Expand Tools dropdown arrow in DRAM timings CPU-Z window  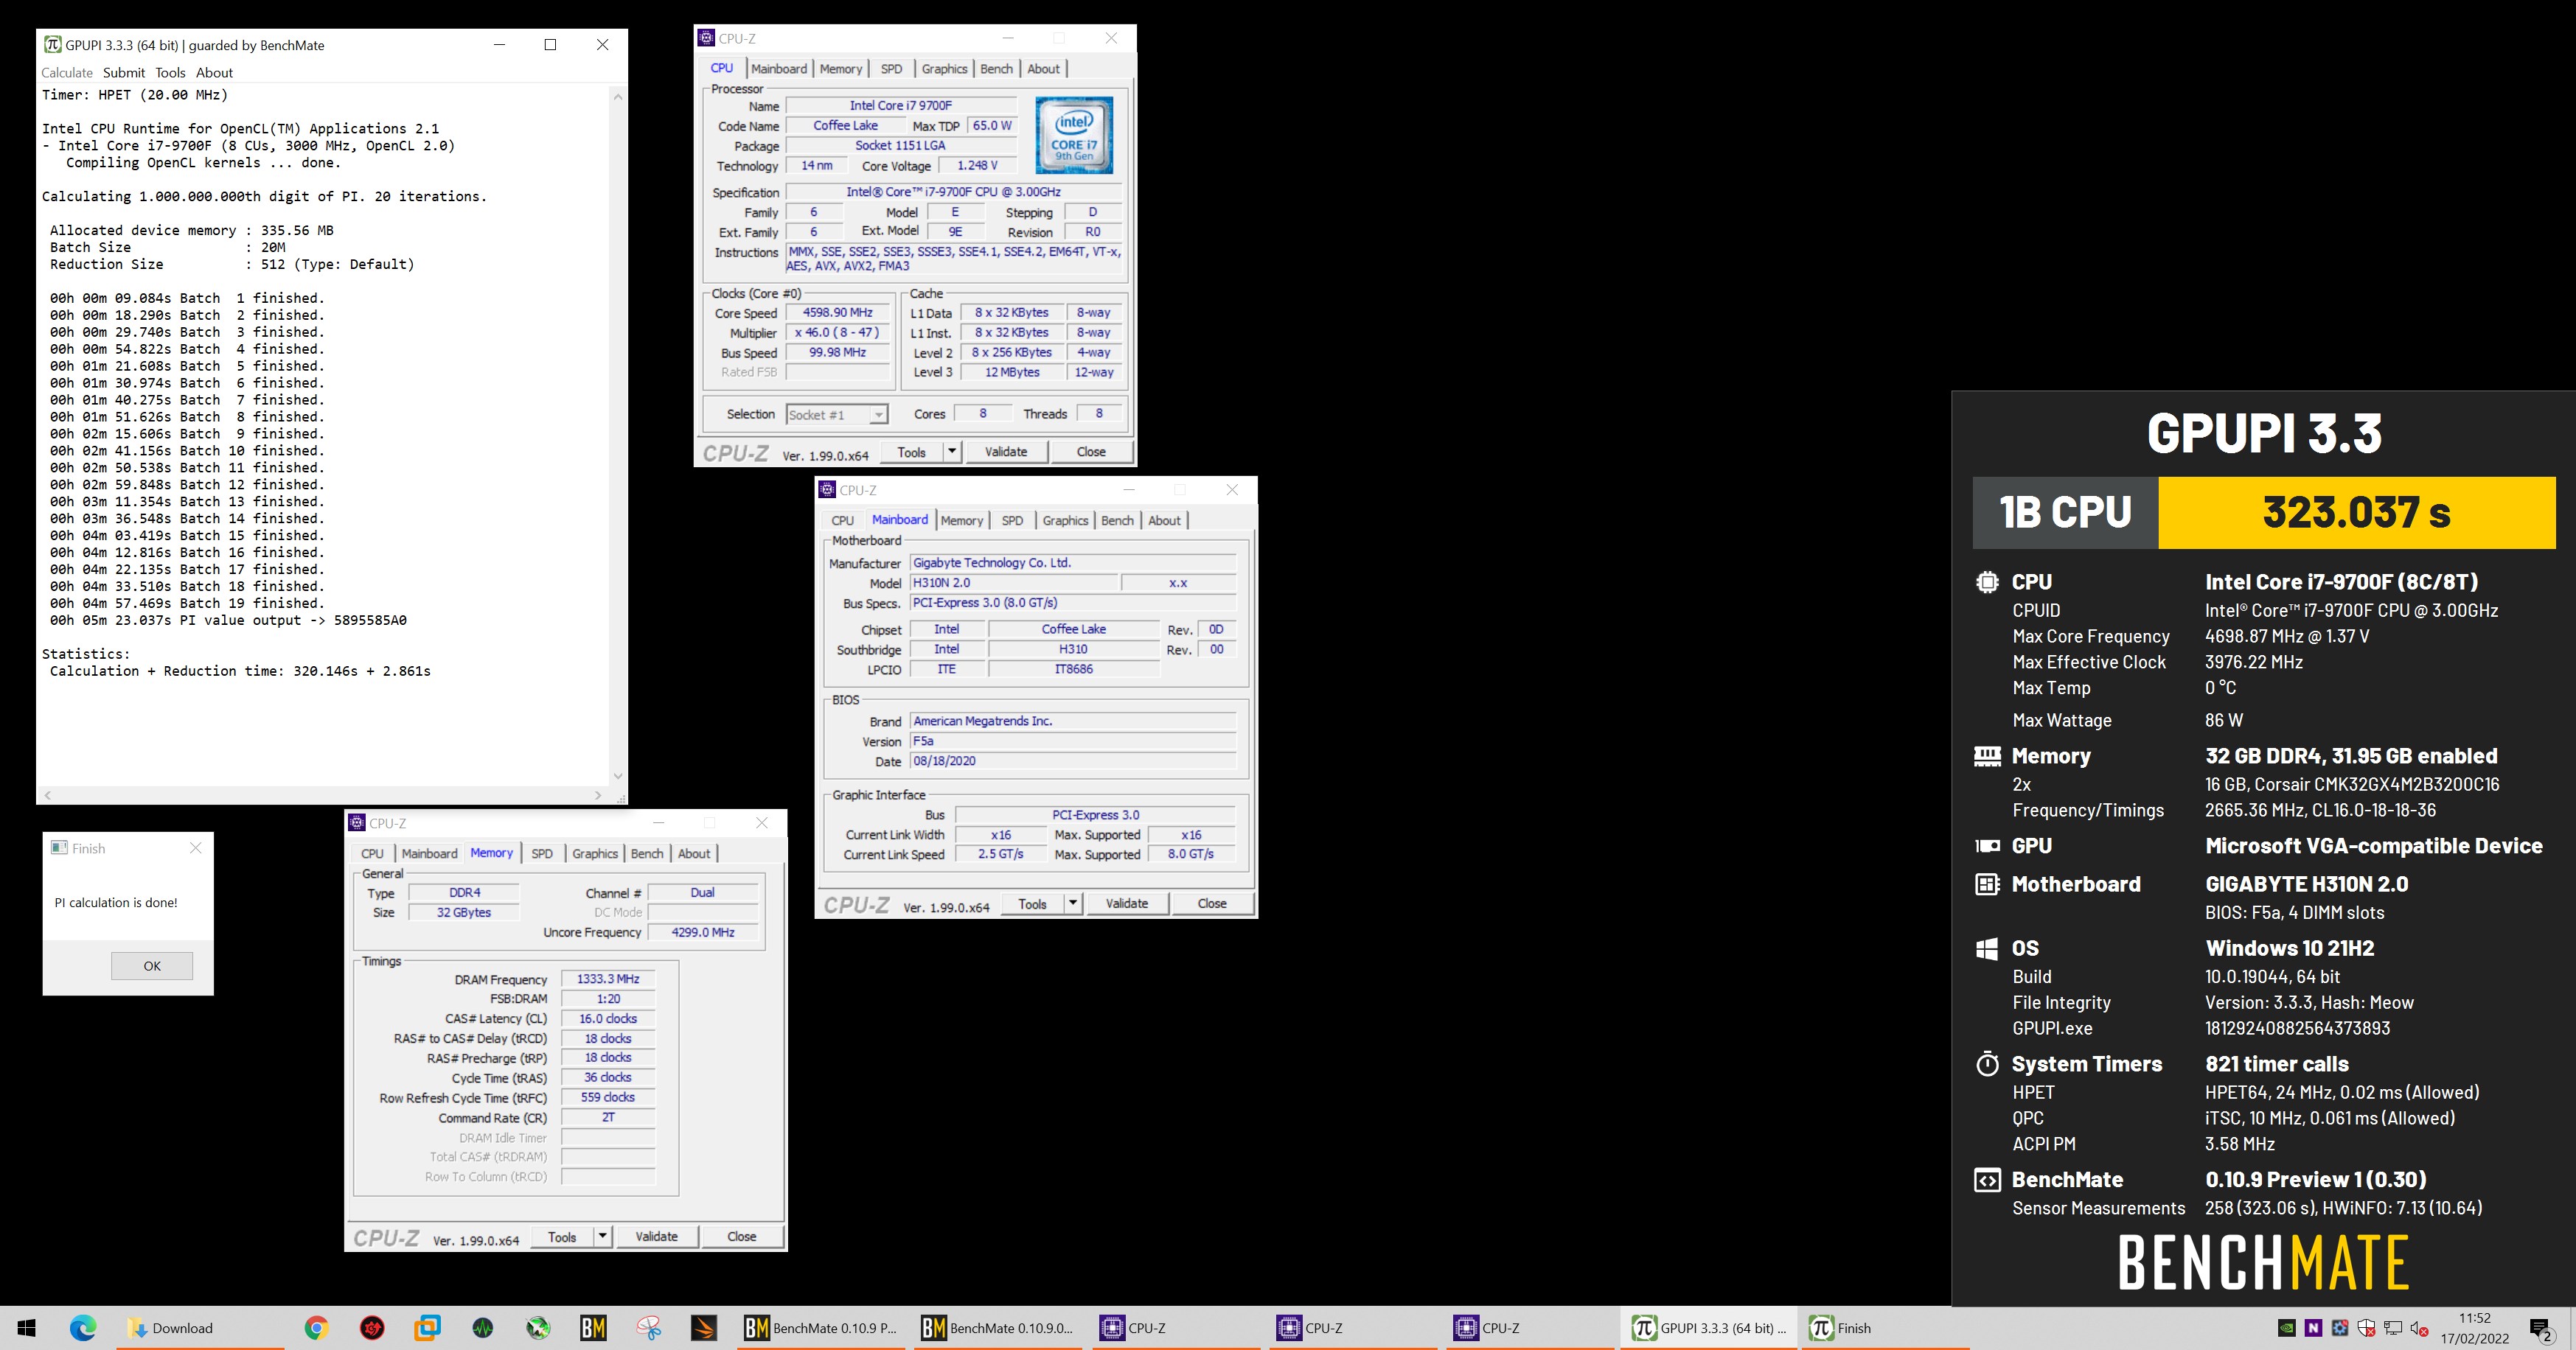coord(603,1236)
